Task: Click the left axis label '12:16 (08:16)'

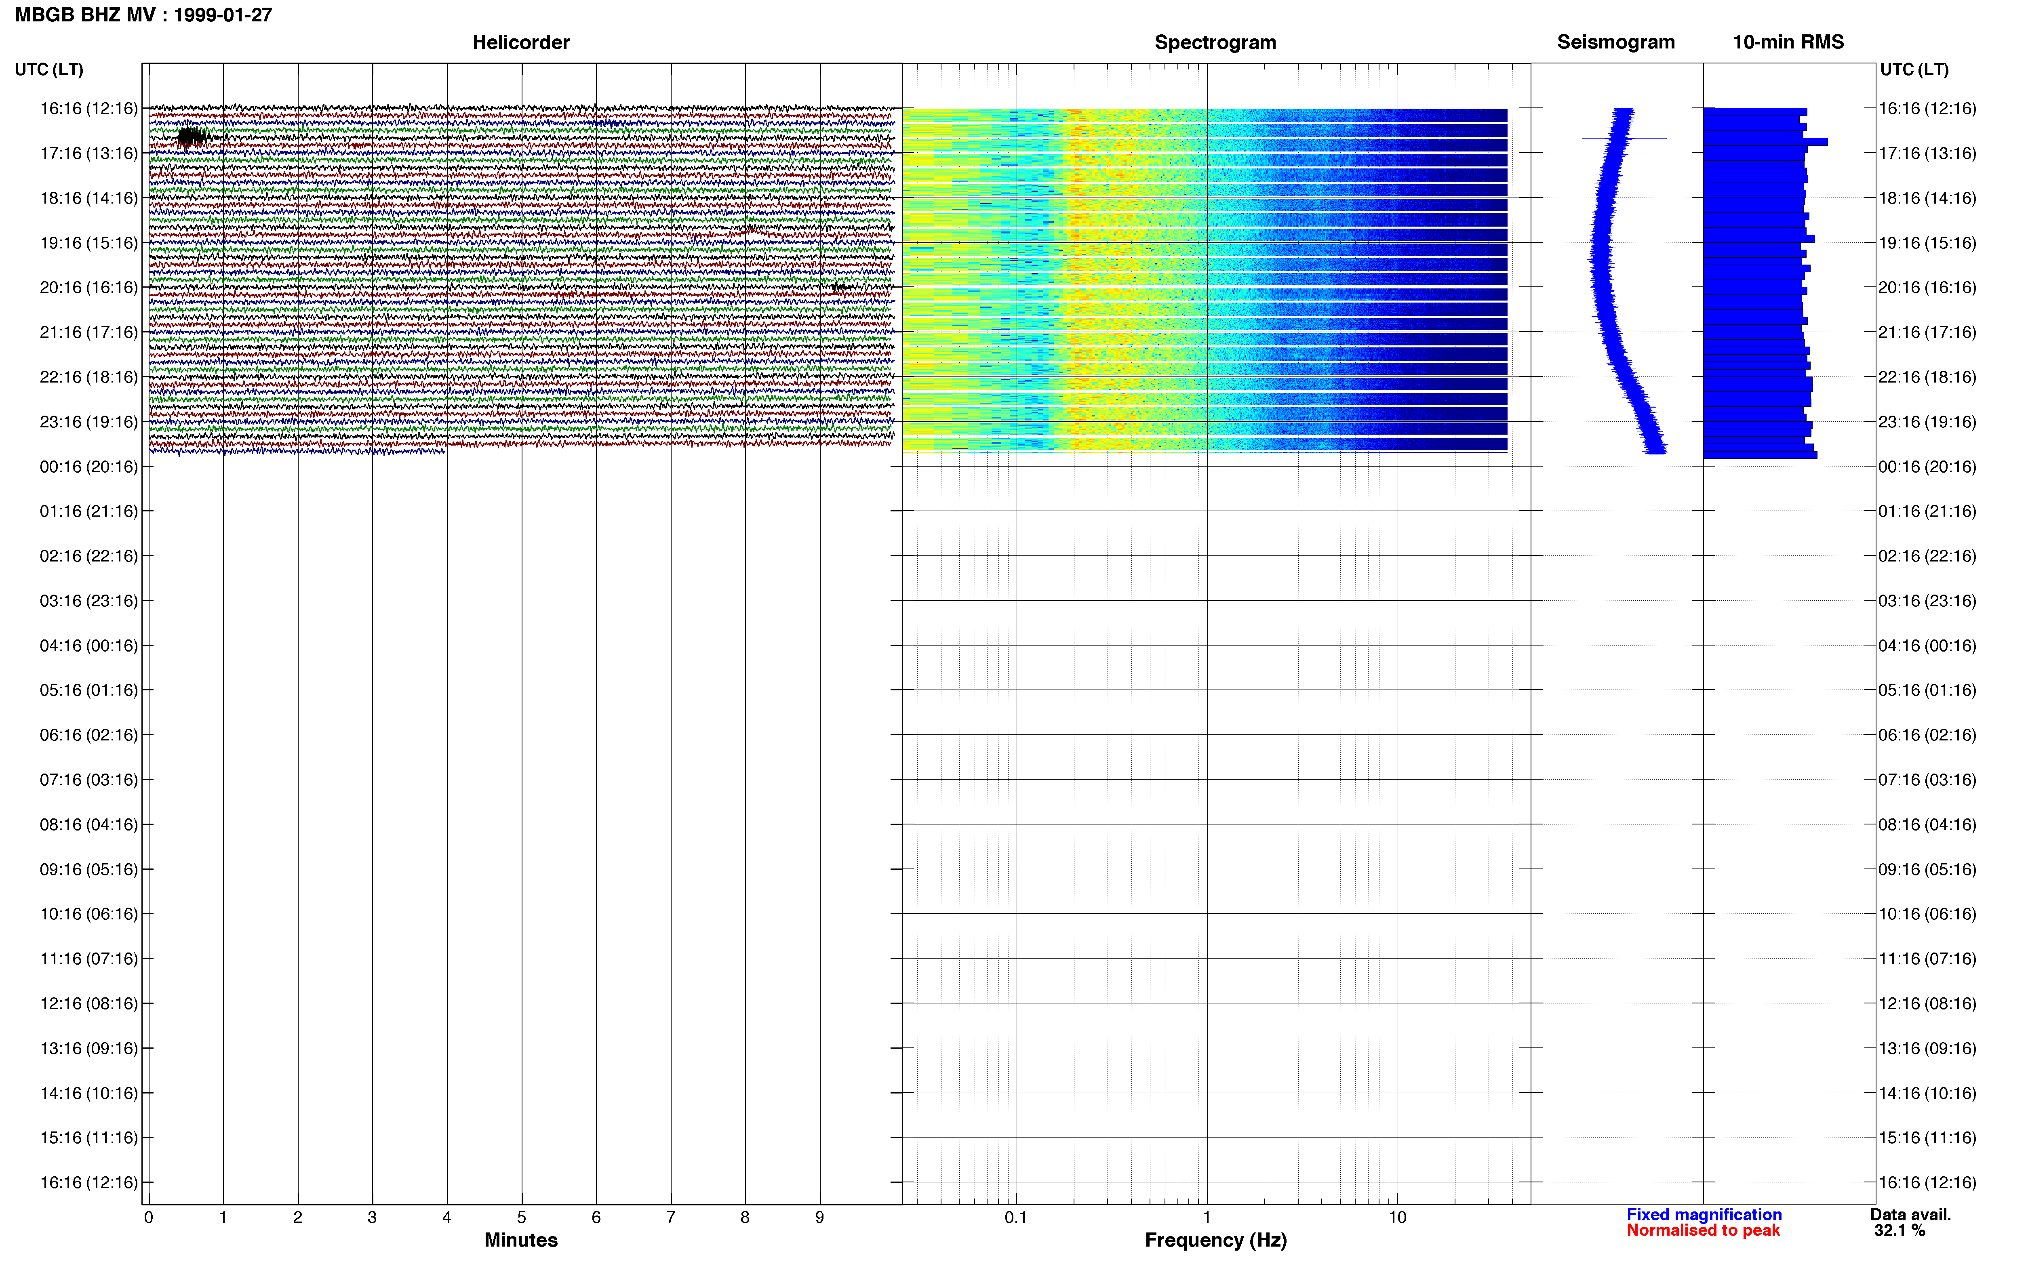Action: pos(89,1004)
